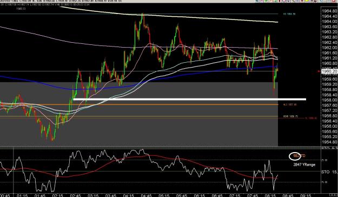
Task: Click the 03:45 time axis label
Action: (110, 195)
